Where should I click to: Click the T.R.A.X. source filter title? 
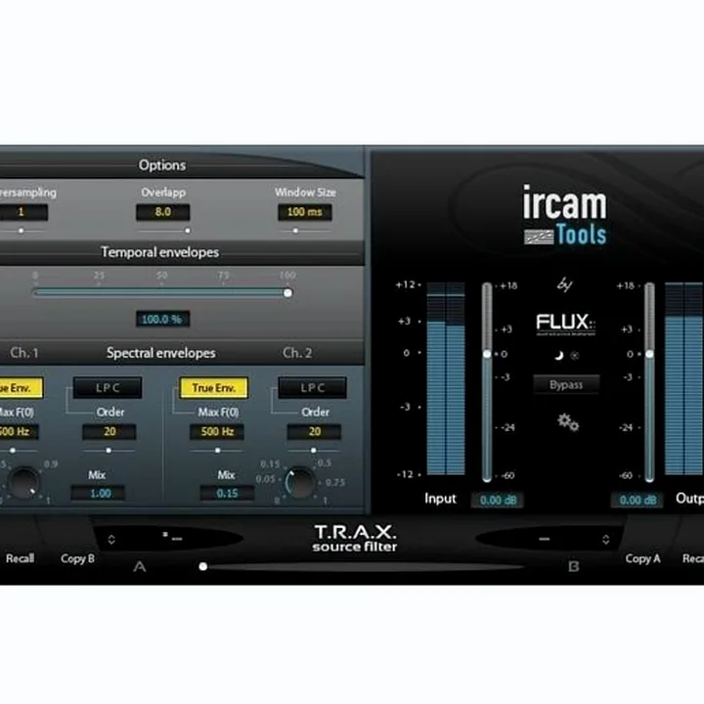[x=355, y=538]
